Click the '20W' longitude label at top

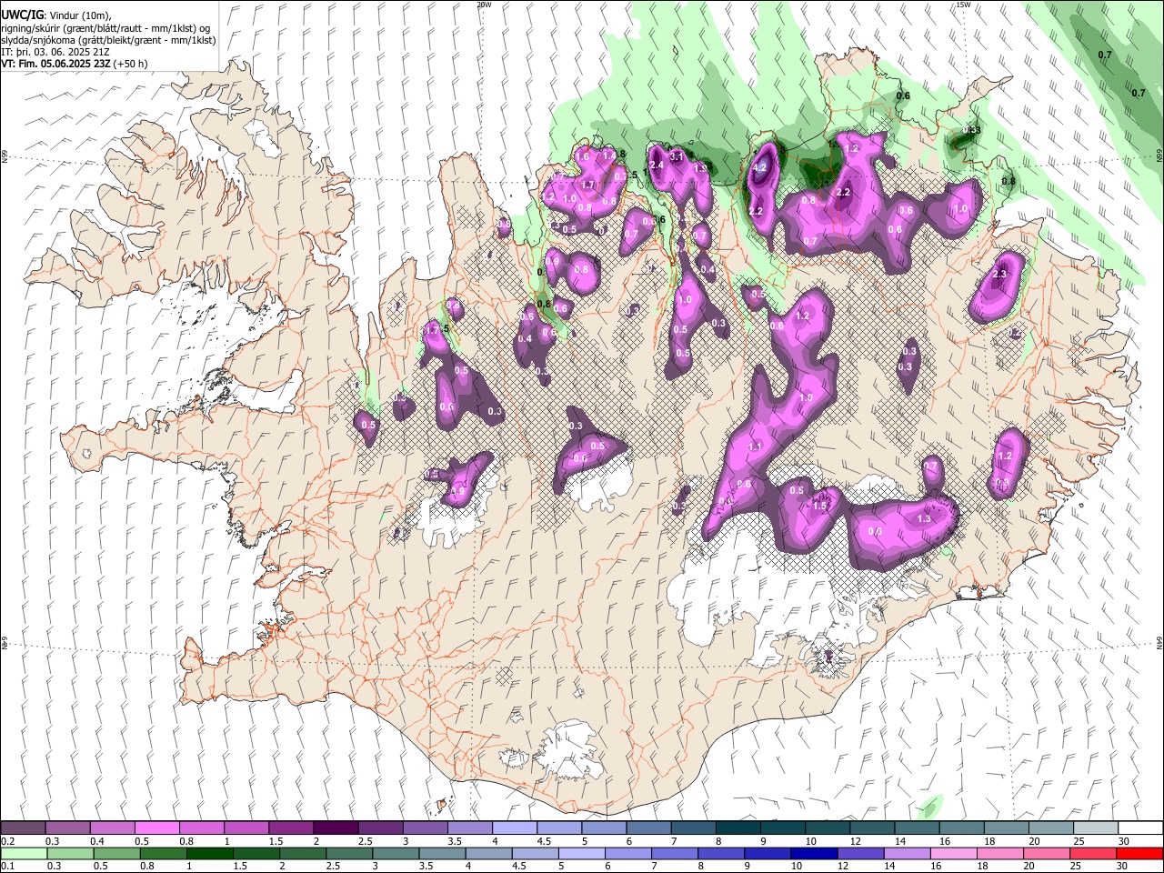[484, 5]
